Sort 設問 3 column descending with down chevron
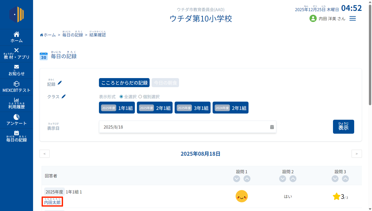This screenshot has height=211, width=372. coord(335,179)
